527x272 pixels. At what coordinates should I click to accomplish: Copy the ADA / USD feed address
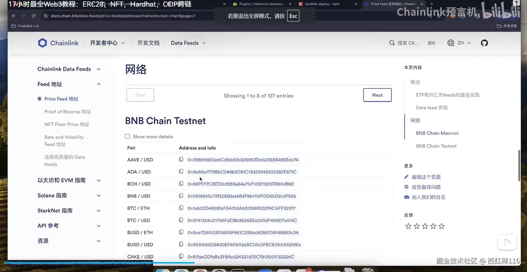tap(181, 172)
